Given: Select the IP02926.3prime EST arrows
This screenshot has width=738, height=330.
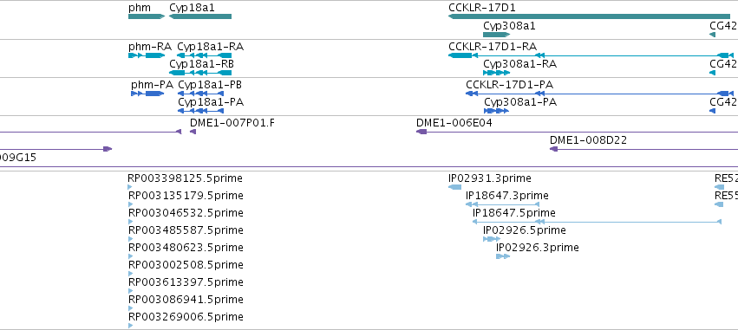Looking at the screenshot, I should tap(503, 256).
